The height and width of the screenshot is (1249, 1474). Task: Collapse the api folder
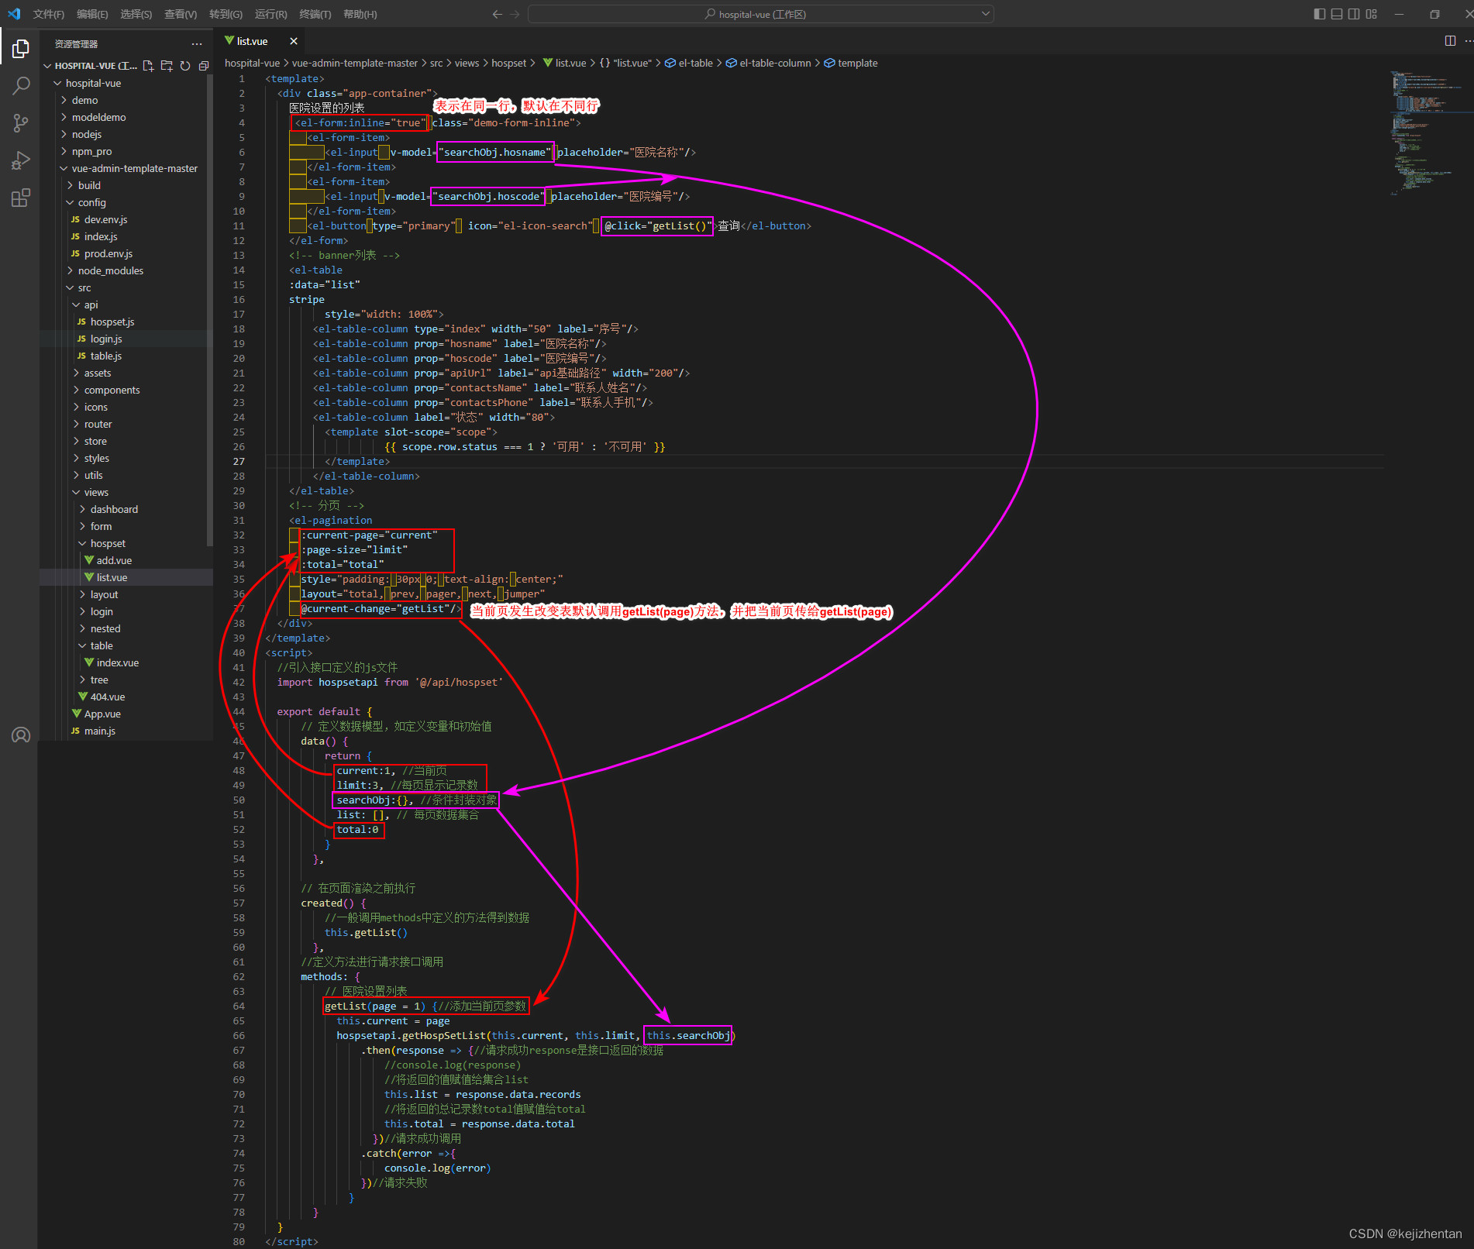pyautogui.click(x=91, y=305)
